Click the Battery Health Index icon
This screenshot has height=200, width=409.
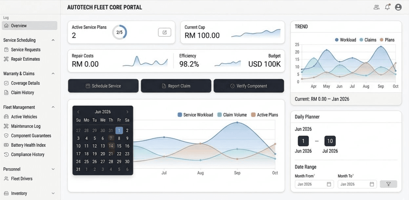pos(6,145)
